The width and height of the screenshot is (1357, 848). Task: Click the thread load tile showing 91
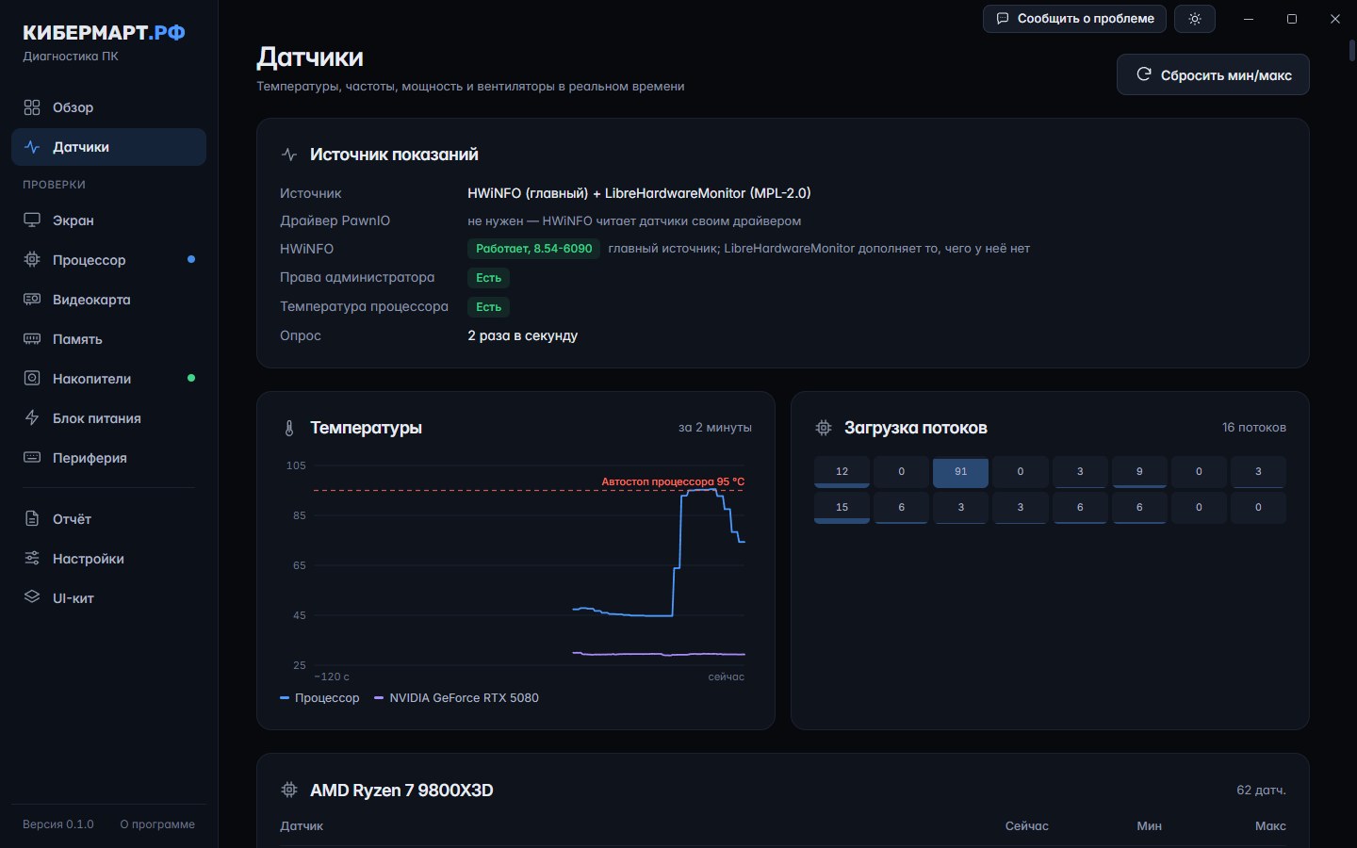(x=960, y=472)
